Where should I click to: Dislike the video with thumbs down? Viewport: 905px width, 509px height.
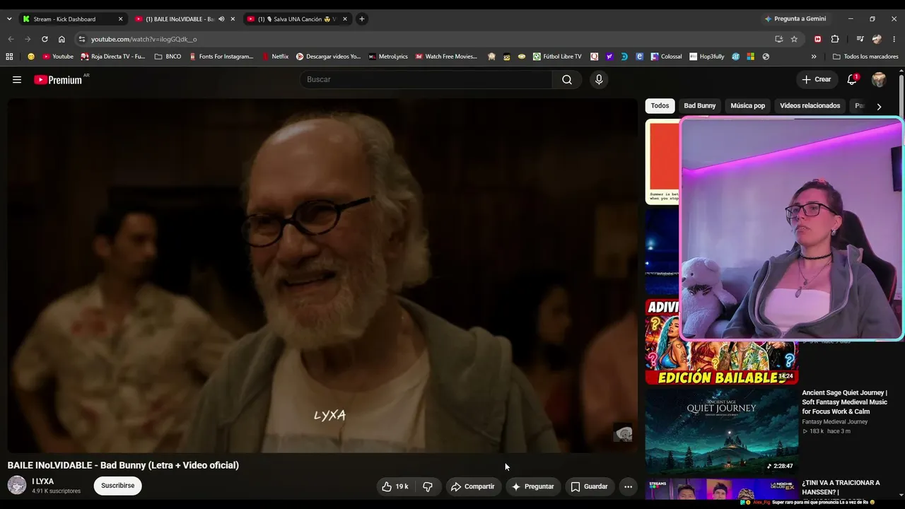[x=428, y=486]
